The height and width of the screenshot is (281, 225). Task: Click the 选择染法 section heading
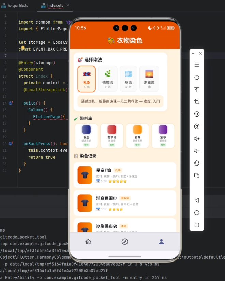93,60
